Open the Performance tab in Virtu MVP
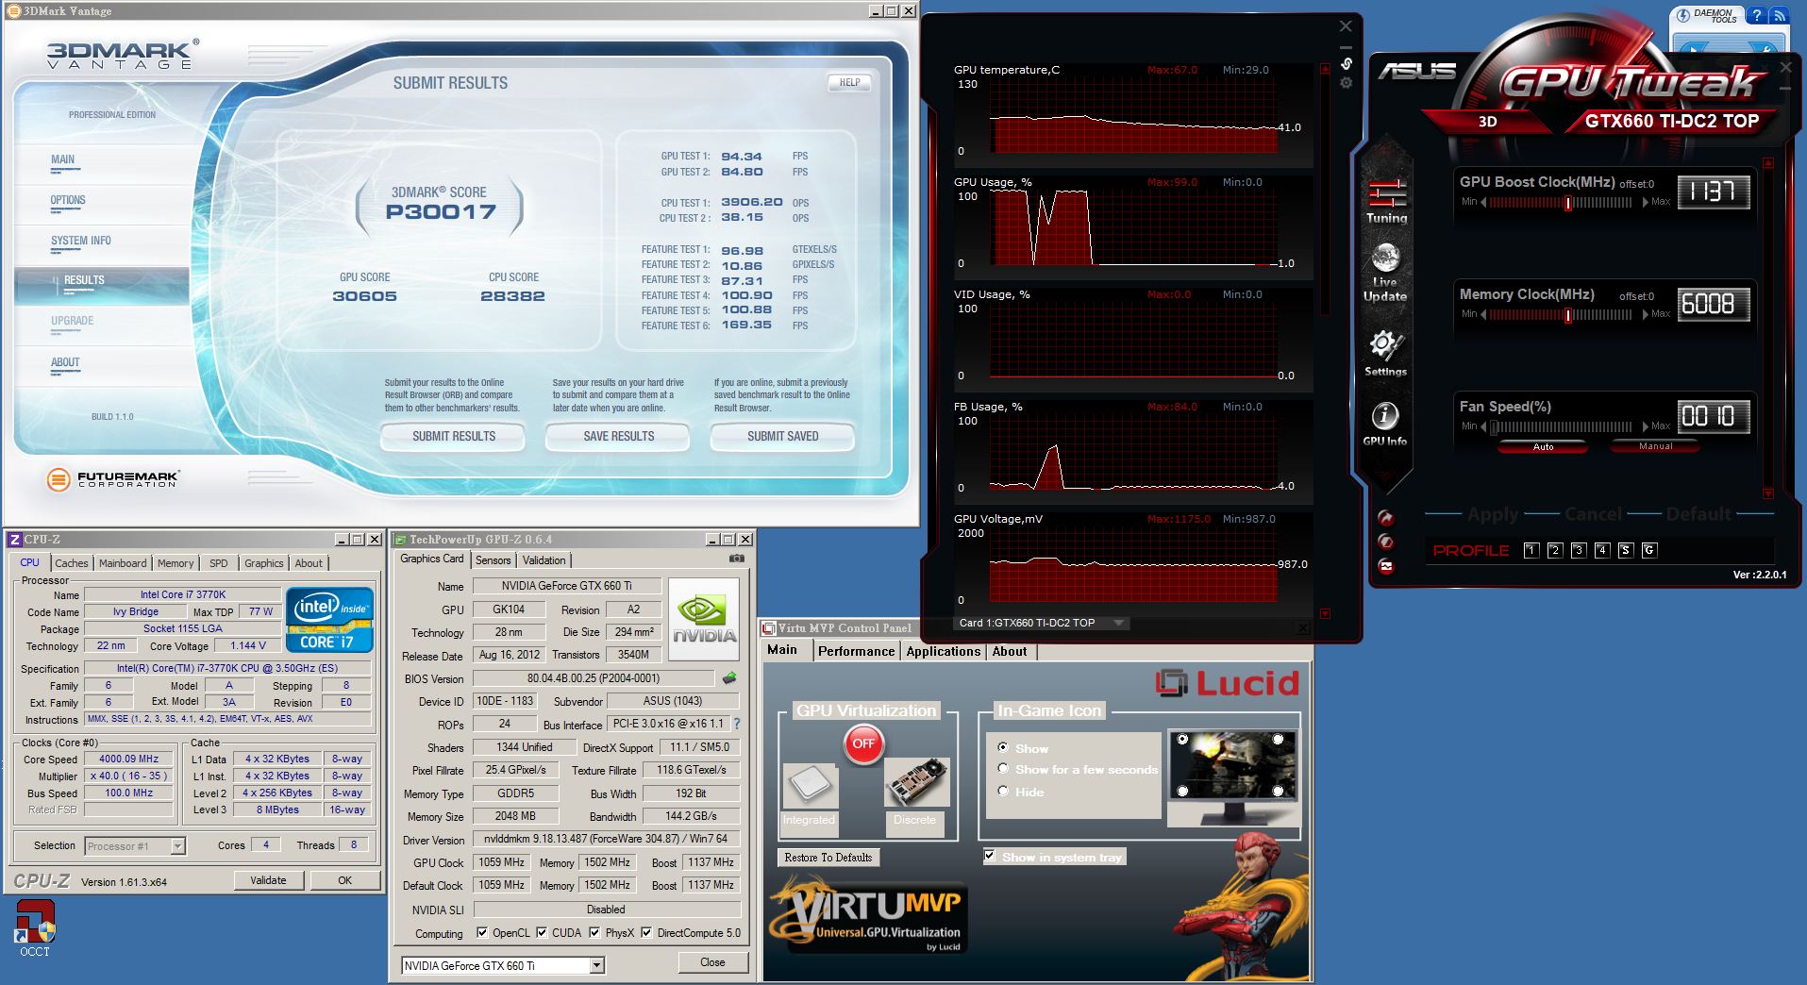This screenshot has width=1807, height=985. pos(856,651)
